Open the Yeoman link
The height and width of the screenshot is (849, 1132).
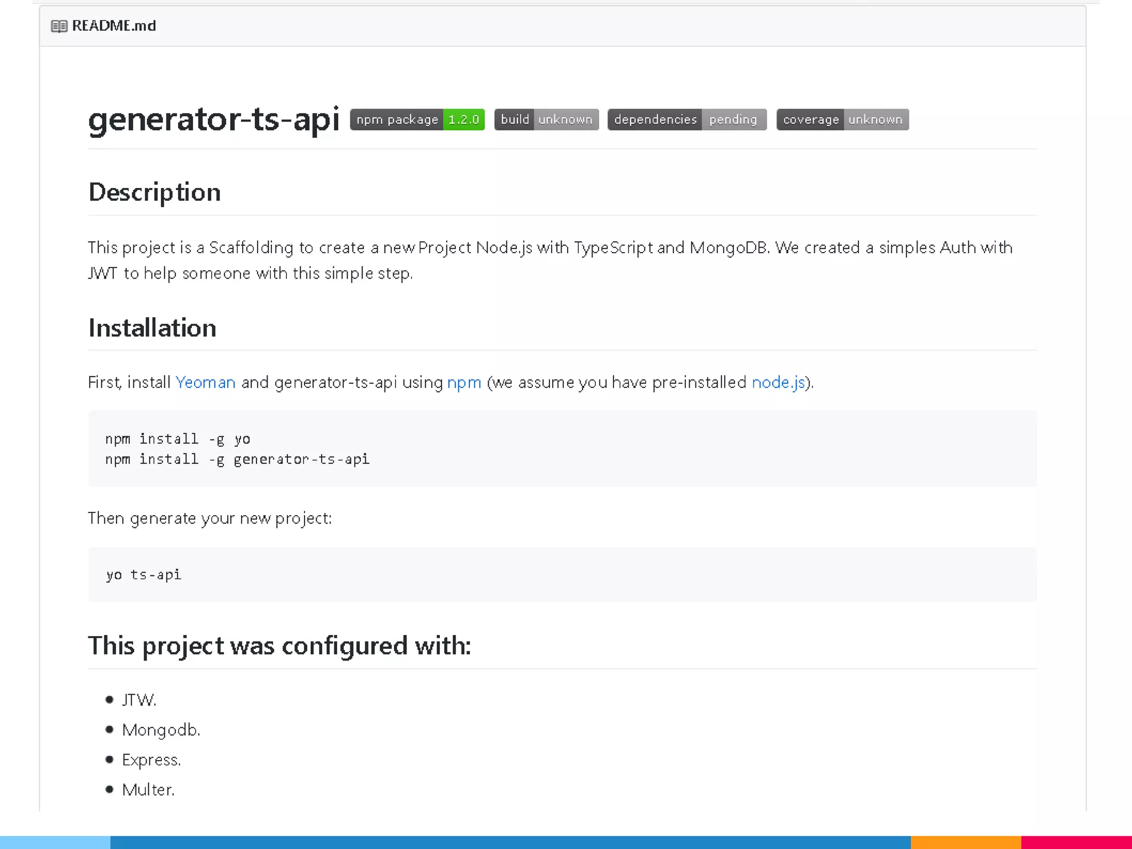[x=205, y=382]
